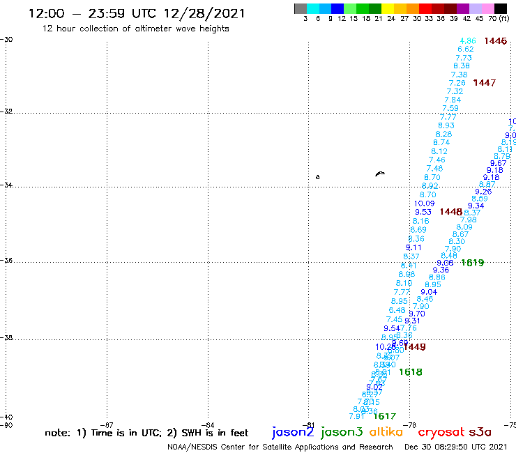Click the 9.70 wave height value
Image resolution: width=516 pixels, height=453 pixels.
[x=417, y=314]
